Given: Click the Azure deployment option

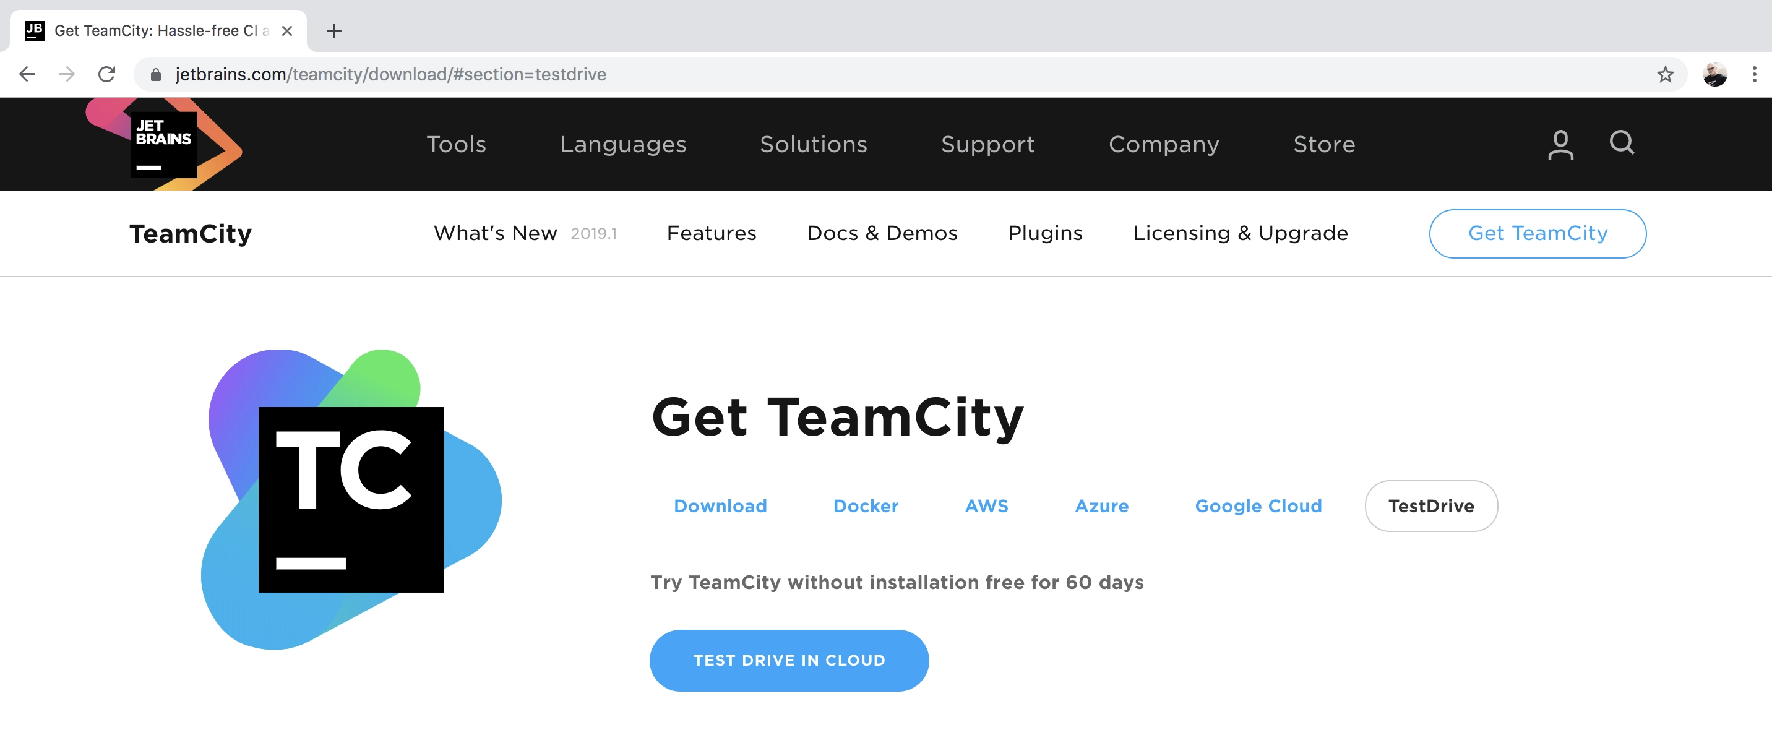Looking at the screenshot, I should (x=1102, y=506).
